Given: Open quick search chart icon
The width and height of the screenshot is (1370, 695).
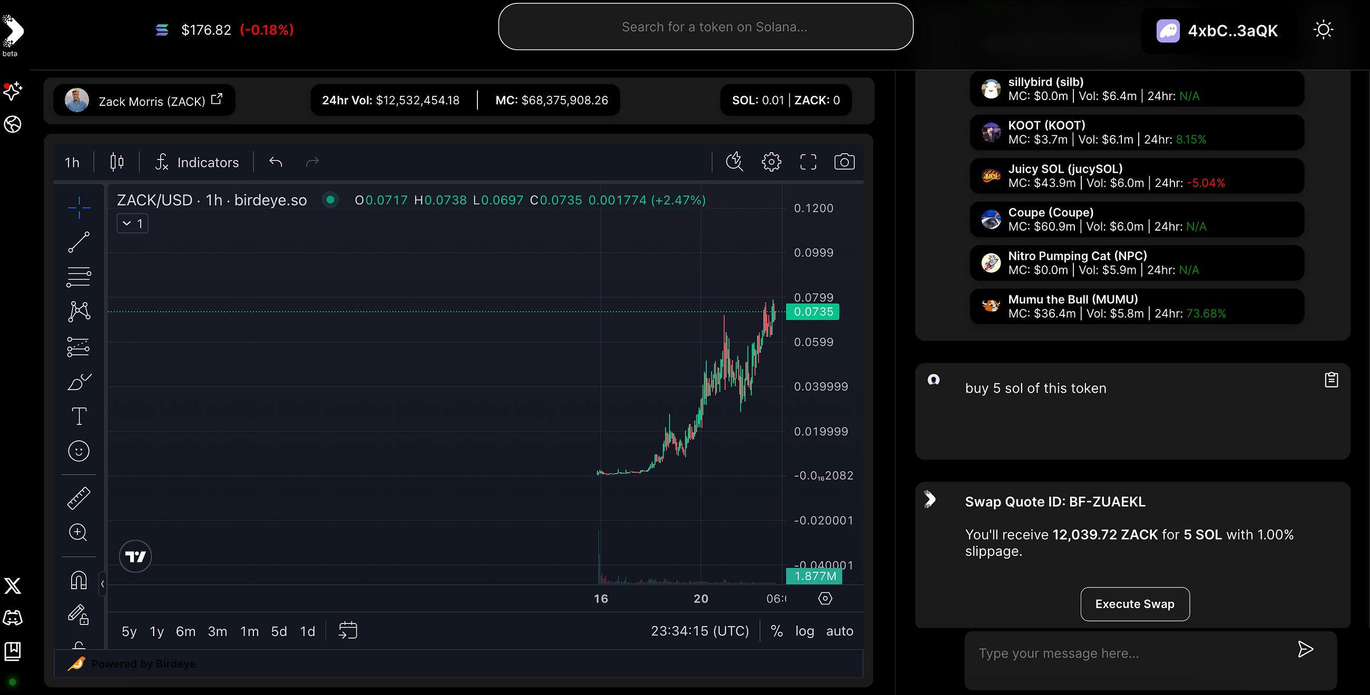Looking at the screenshot, I should click(735, 162).
